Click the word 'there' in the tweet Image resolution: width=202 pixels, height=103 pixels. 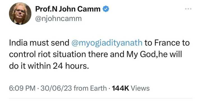[x=98, y=54]
